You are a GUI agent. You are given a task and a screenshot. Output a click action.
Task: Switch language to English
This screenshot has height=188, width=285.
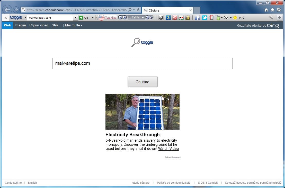pos(32,183)
